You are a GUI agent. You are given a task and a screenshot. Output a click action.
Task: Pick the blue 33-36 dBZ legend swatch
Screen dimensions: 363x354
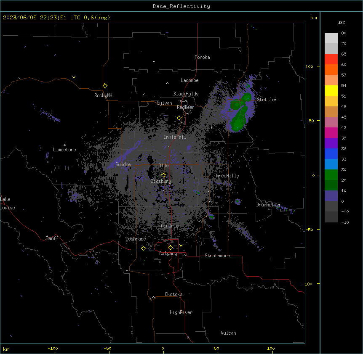coord(331,153)
